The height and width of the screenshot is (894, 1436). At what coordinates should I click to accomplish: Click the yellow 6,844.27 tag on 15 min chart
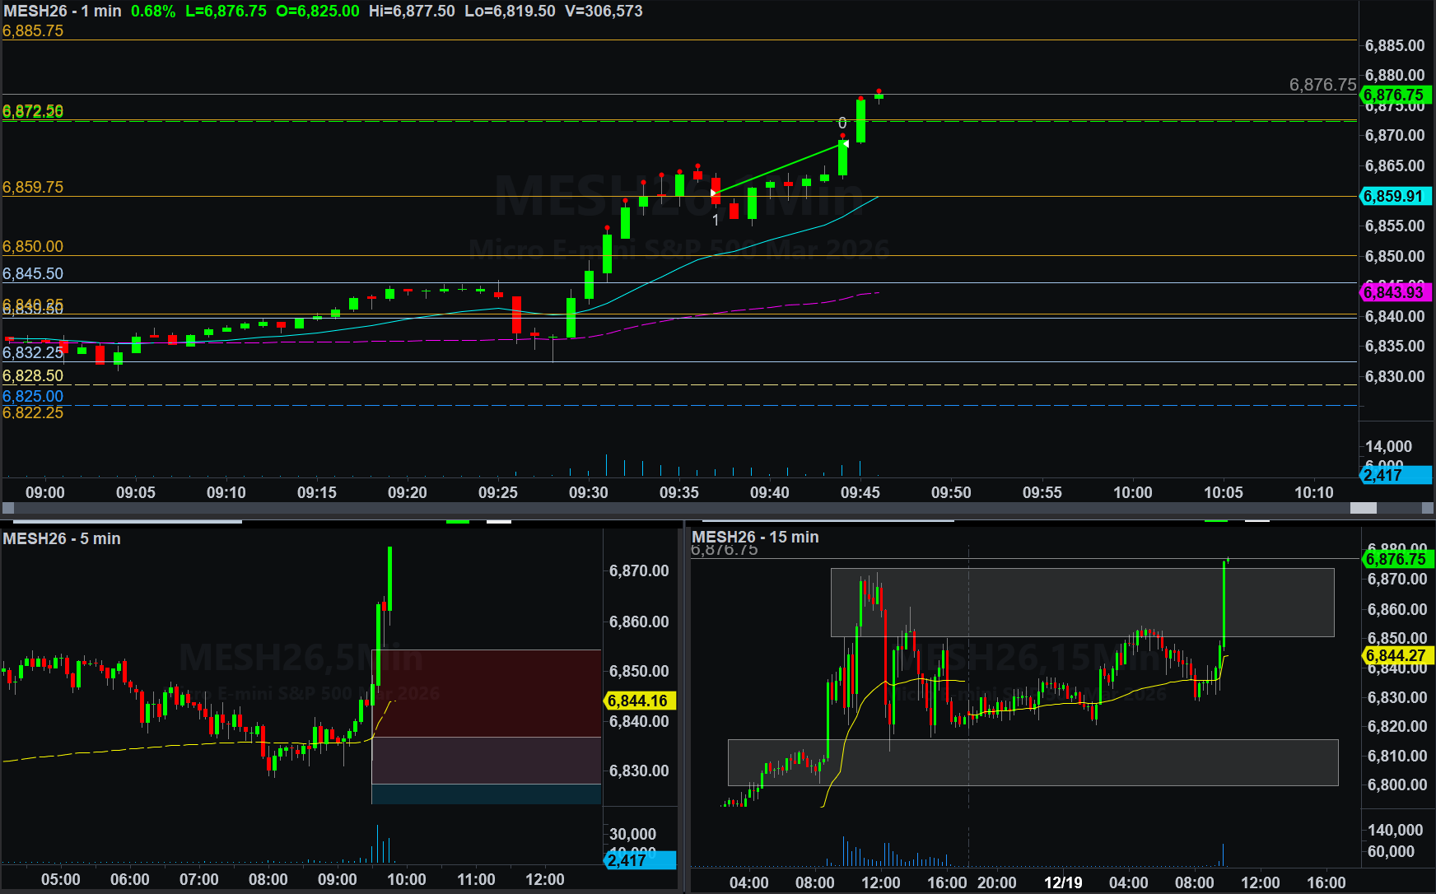[1397, 655]
